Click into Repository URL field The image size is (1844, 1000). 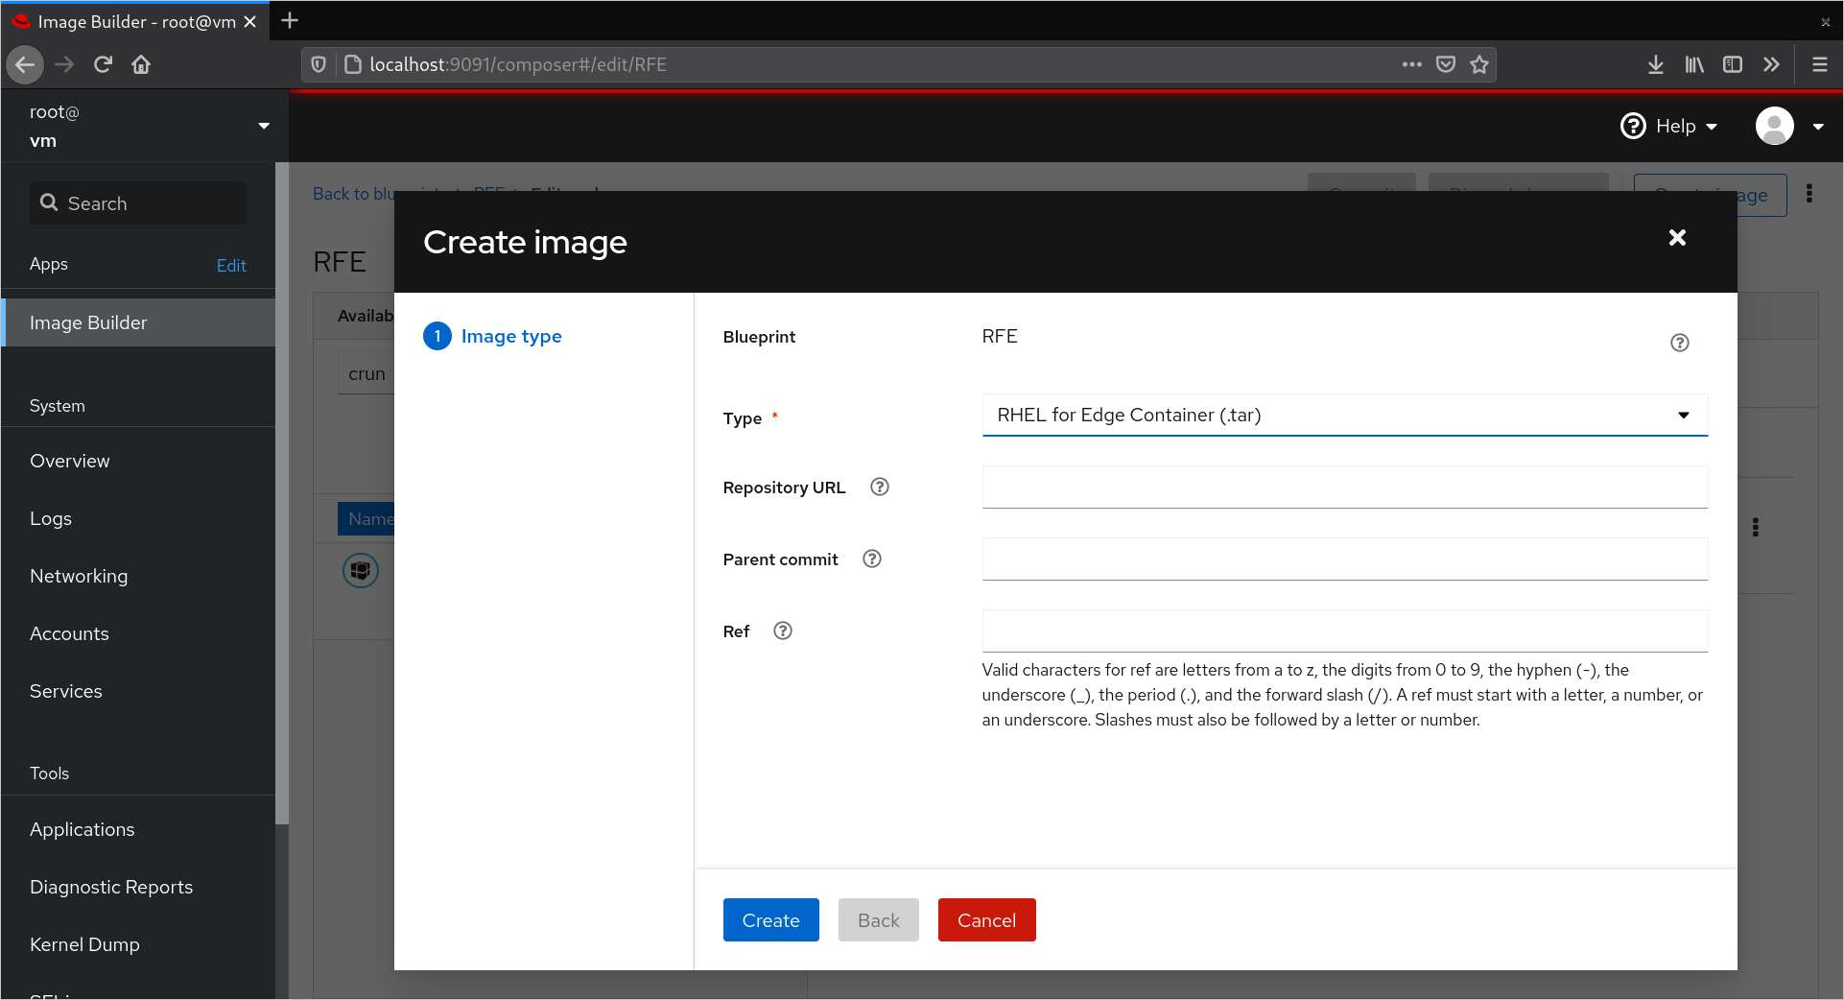click(x=1345, y=487)
